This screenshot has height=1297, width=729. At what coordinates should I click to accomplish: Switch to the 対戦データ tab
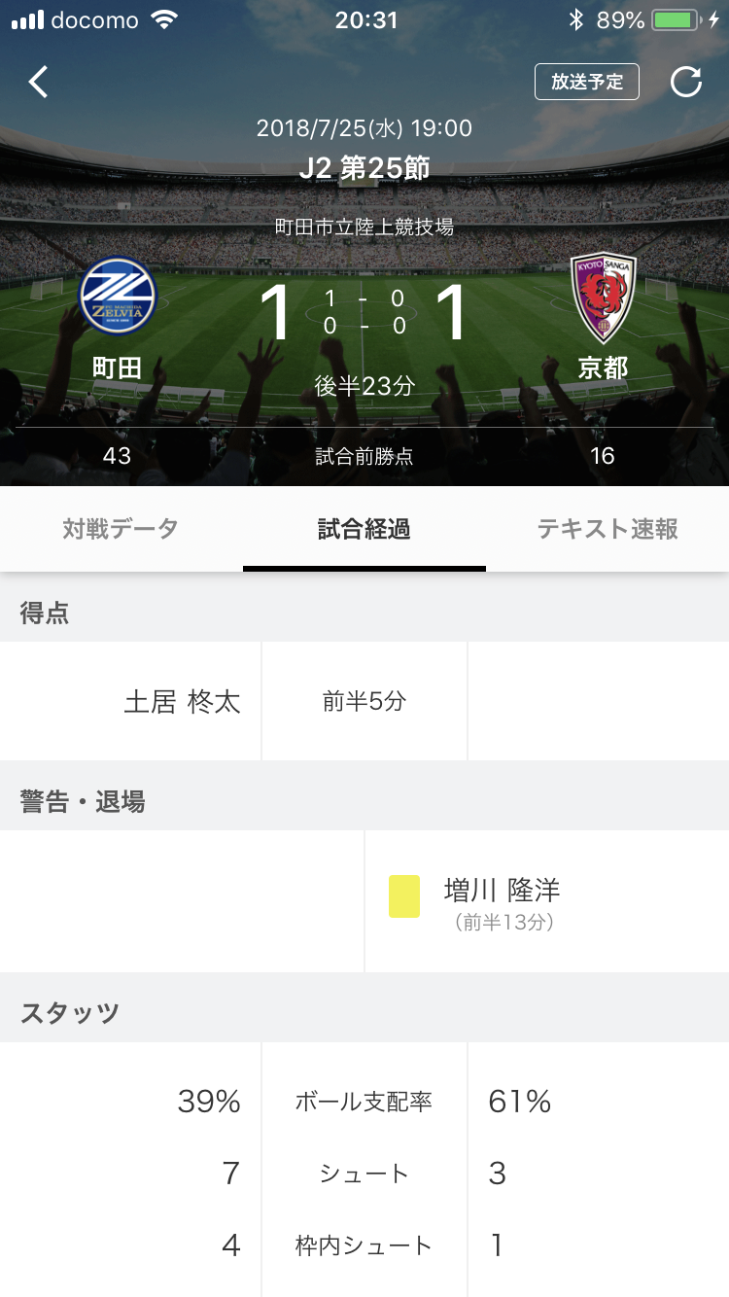point(121,529)
